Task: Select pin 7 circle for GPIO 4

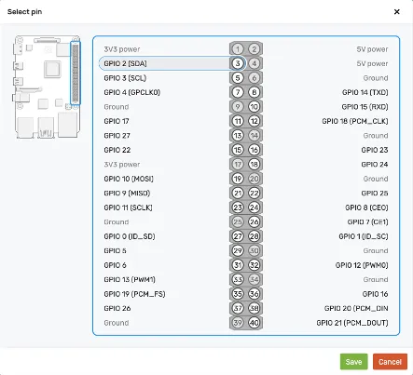Action: [x=238, y=92]
